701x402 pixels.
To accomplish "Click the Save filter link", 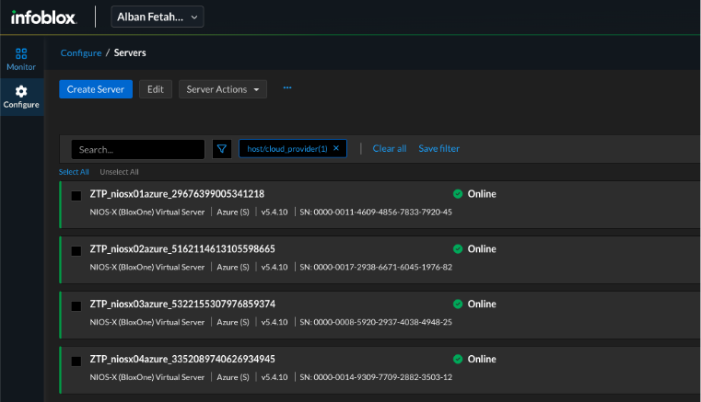I will (x=439, y=149).
